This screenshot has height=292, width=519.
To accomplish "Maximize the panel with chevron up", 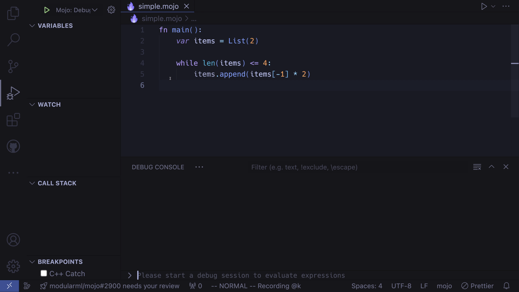I will [491, 167].
